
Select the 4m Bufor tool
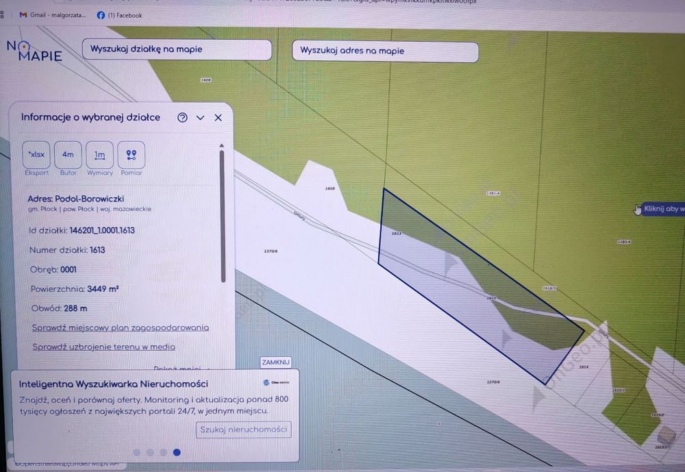68,155
